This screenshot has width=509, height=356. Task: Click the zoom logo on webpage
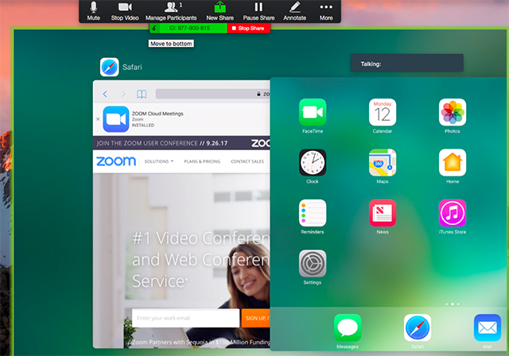116,161
